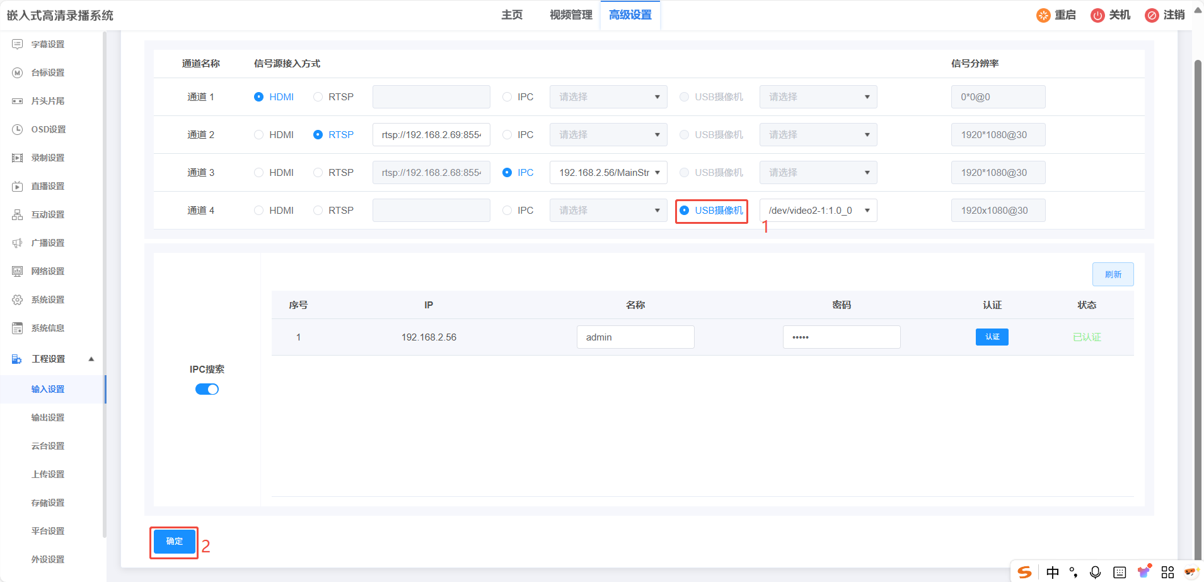The image size is (1204, 582).
Task: Switch to the 视频管理 tab
Action: coord(570,15)
